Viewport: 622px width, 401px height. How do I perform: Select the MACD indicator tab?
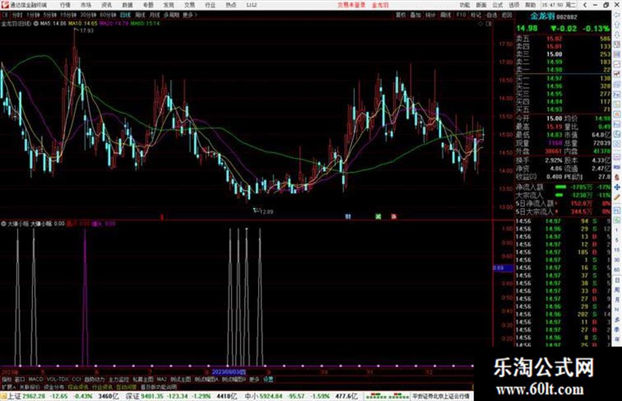(36, 379)
